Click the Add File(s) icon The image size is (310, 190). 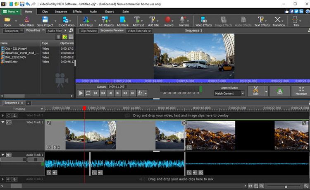86,22
